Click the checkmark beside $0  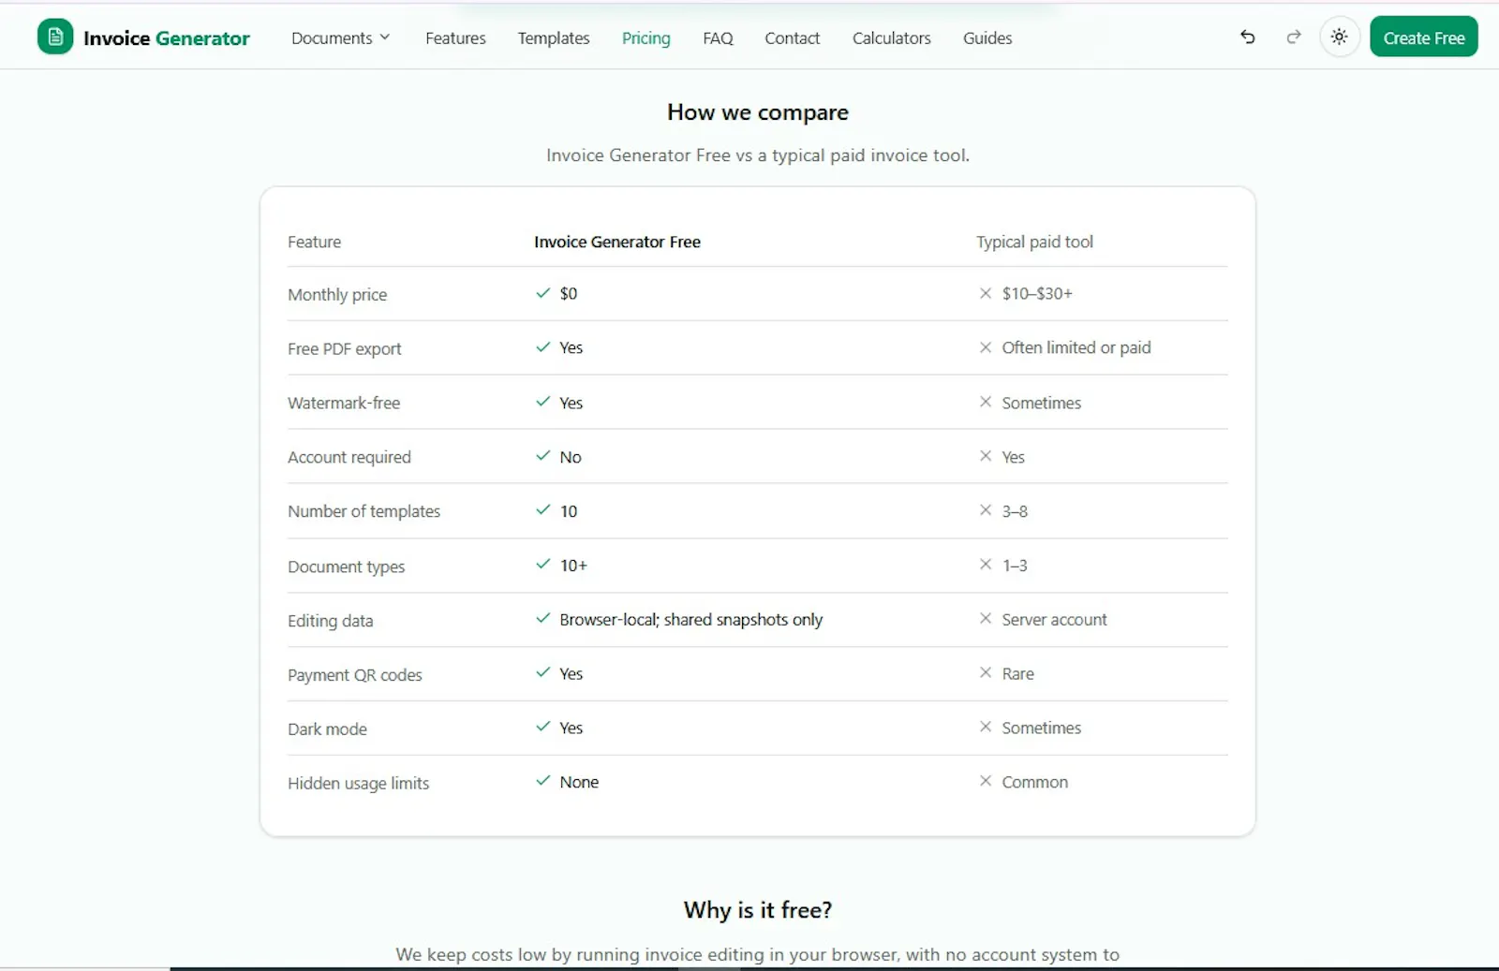542,293
